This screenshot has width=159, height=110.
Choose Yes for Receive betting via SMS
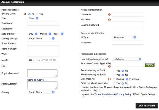[114, 71]
